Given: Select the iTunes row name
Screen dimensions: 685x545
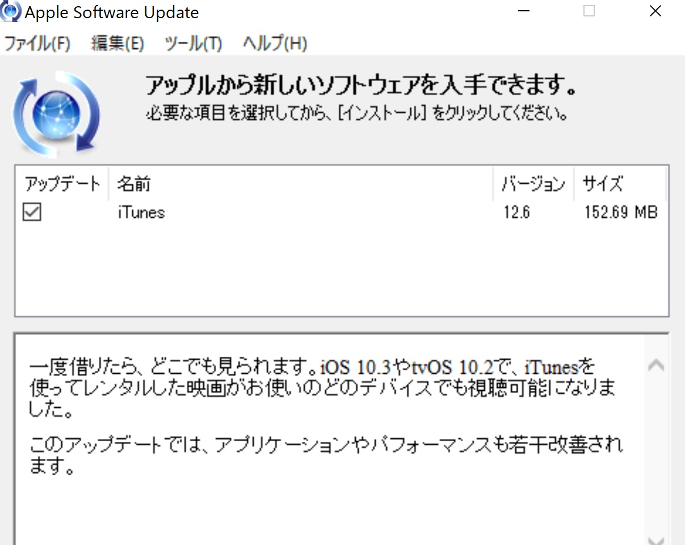Looking at the screenshot, I should (141, 213).
